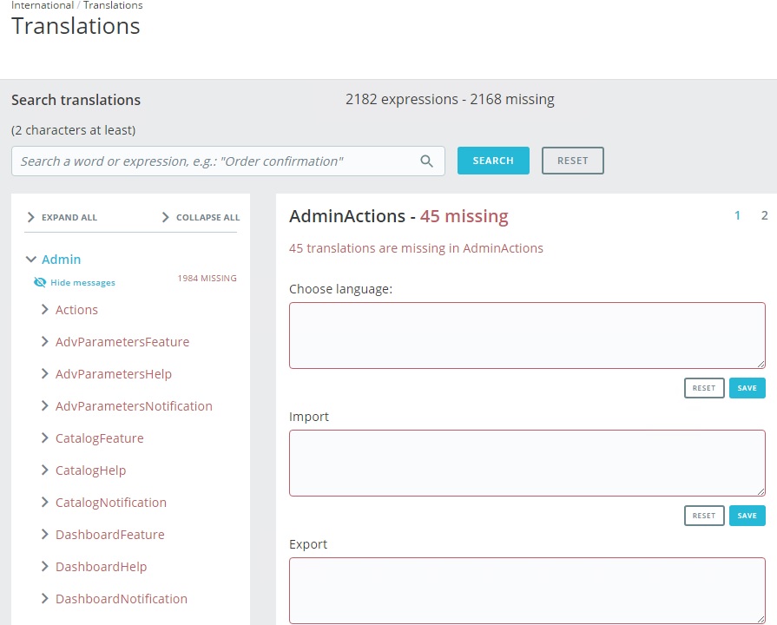Screen dimensions: 777x625
Task: Click the Collapse All chevron icon
Action: 166,217
